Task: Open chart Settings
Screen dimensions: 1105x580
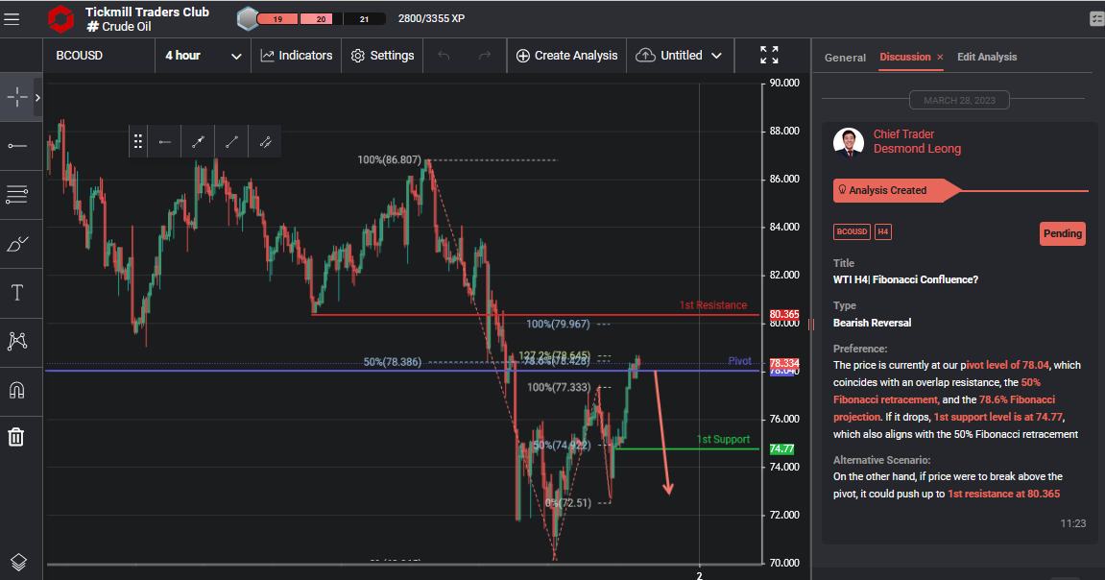Action: pyautogui.click(x=382, y=56)
